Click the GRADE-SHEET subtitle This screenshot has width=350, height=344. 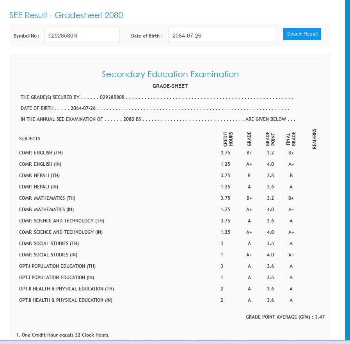170,86
